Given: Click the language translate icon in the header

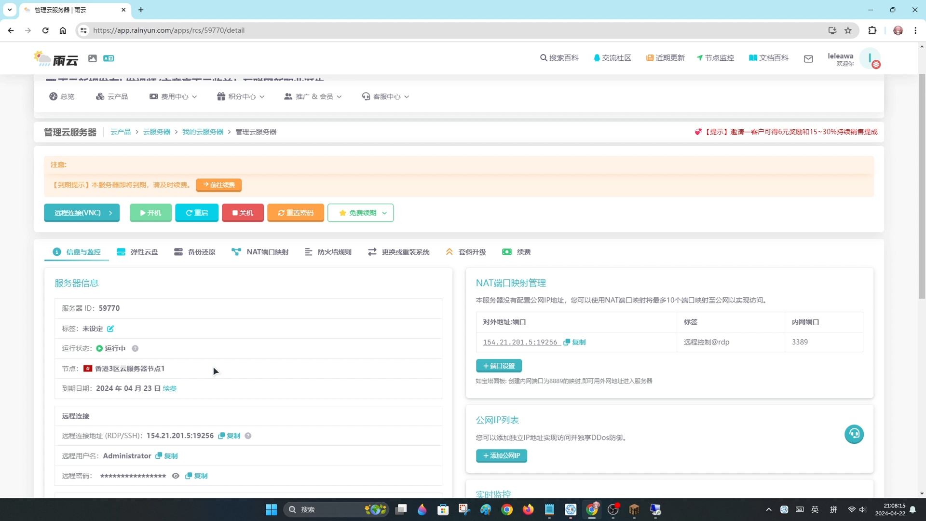Looking at the screenshot, I should click(x=109, y=58).
